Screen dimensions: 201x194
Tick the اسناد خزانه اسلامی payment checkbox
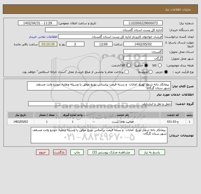[127, 72]
